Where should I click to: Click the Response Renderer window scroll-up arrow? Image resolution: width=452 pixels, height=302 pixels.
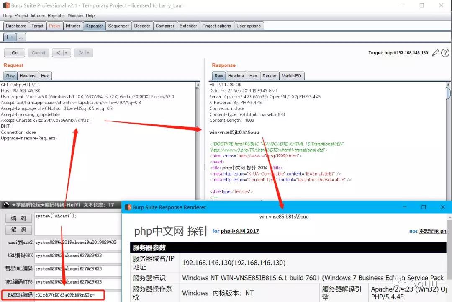(449, 217)
